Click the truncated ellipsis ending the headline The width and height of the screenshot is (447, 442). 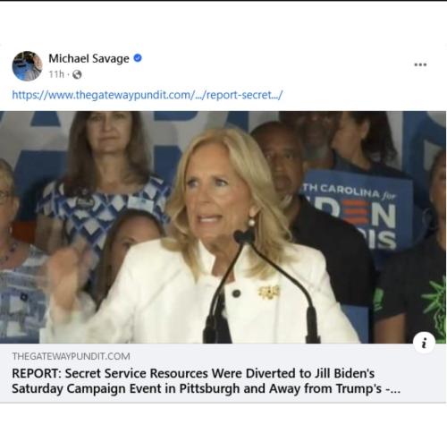pos(393,389)
